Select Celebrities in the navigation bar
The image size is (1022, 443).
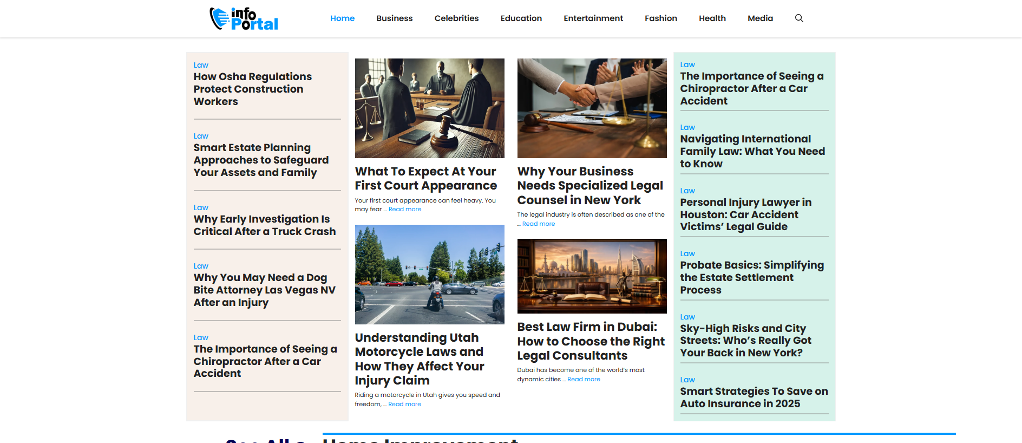click(456, 18)
